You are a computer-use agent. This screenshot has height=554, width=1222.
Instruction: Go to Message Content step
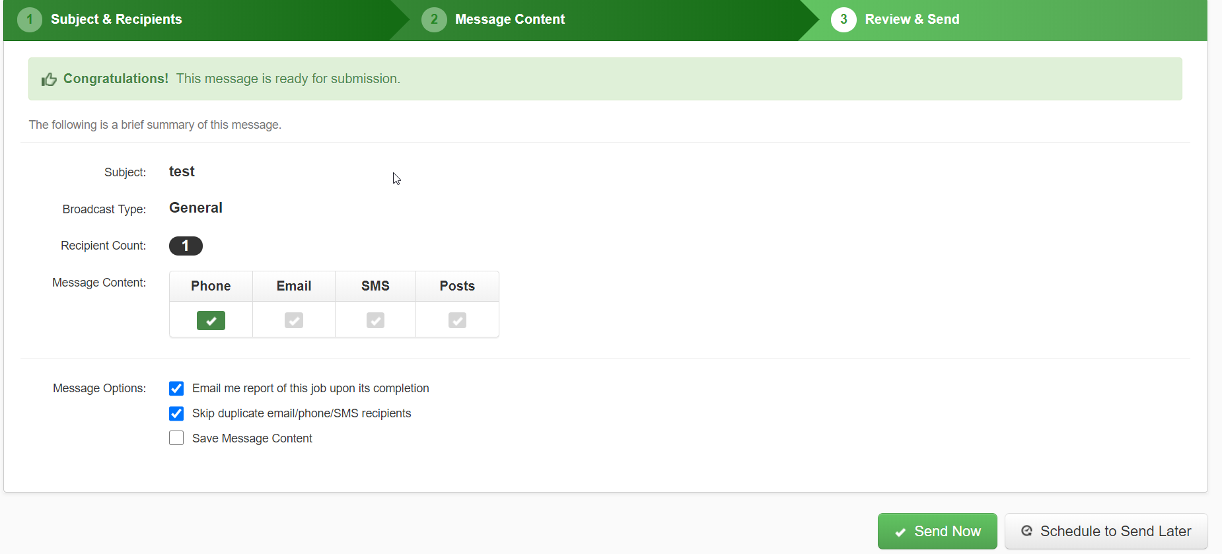pyautogui.click(x=510, y=19)
